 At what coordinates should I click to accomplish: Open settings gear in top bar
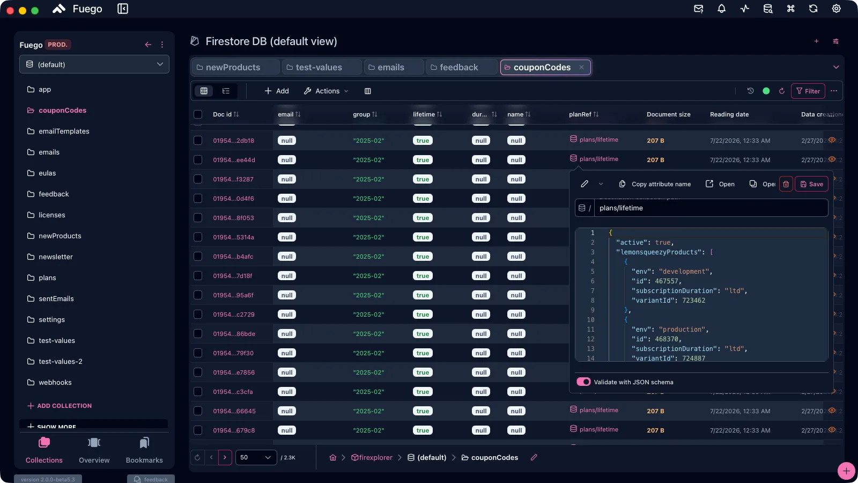pyautogui.click(x=836, y=9)
